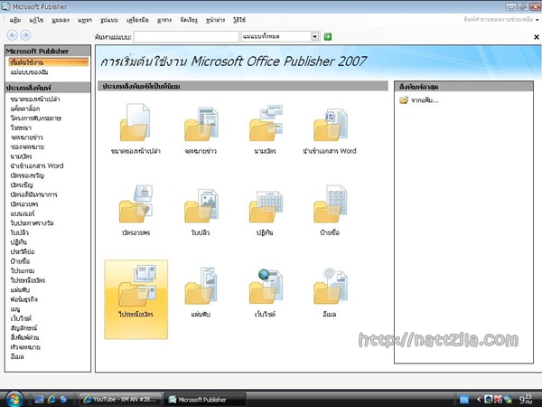
Task: Open the template category dropdown (แม่แบบทั้งหมด)
Action: click(x=315, y=36)
